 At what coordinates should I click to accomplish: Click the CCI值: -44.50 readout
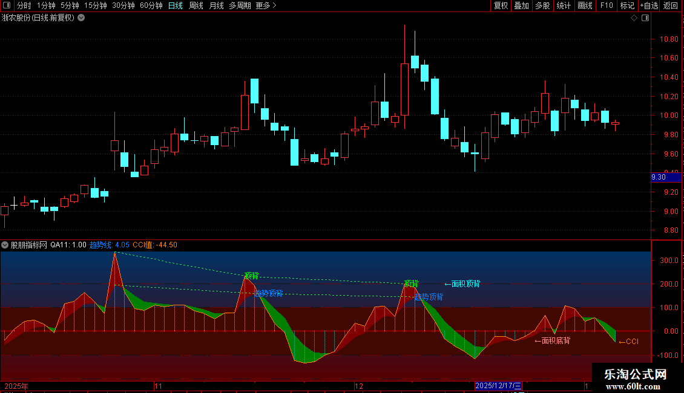pos(155,245)
